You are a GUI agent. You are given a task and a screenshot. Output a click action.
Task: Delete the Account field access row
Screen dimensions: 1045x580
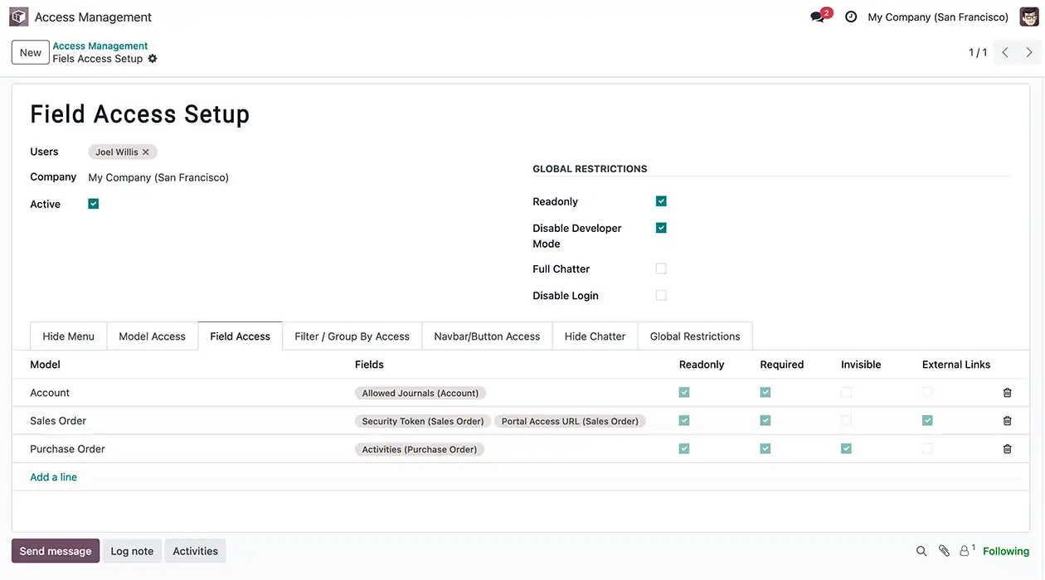[1007, 393]
